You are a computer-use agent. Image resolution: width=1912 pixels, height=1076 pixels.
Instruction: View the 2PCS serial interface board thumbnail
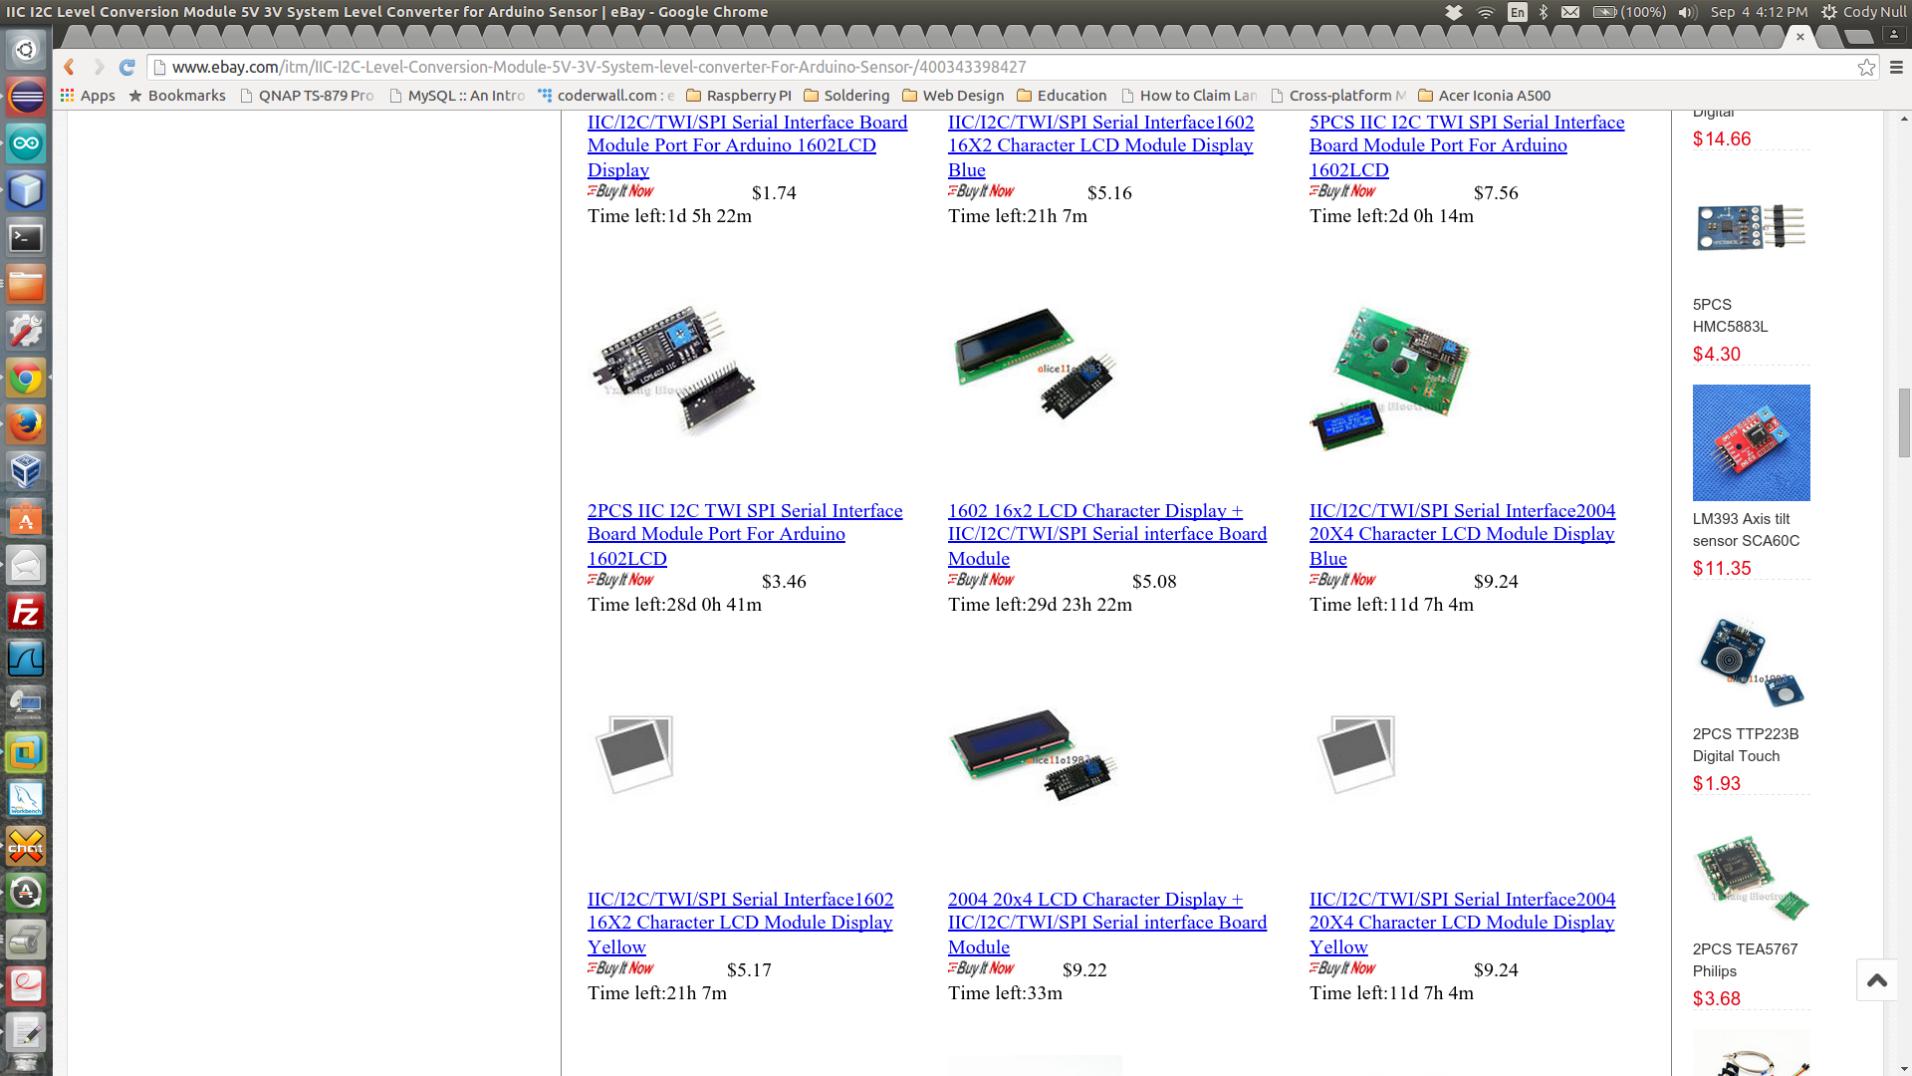pyautogui.click(x=675, y=371)
